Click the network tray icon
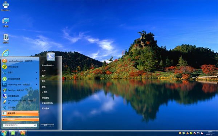The image size is (218, 136). tap(198, 133)
